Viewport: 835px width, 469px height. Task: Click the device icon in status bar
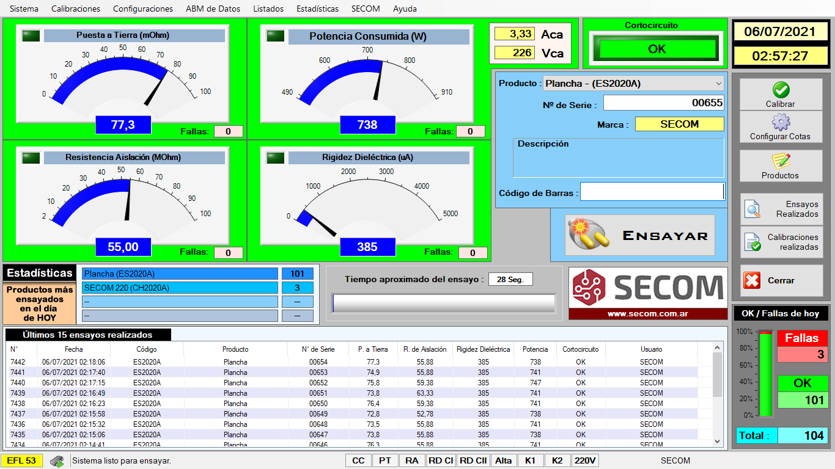57,461
